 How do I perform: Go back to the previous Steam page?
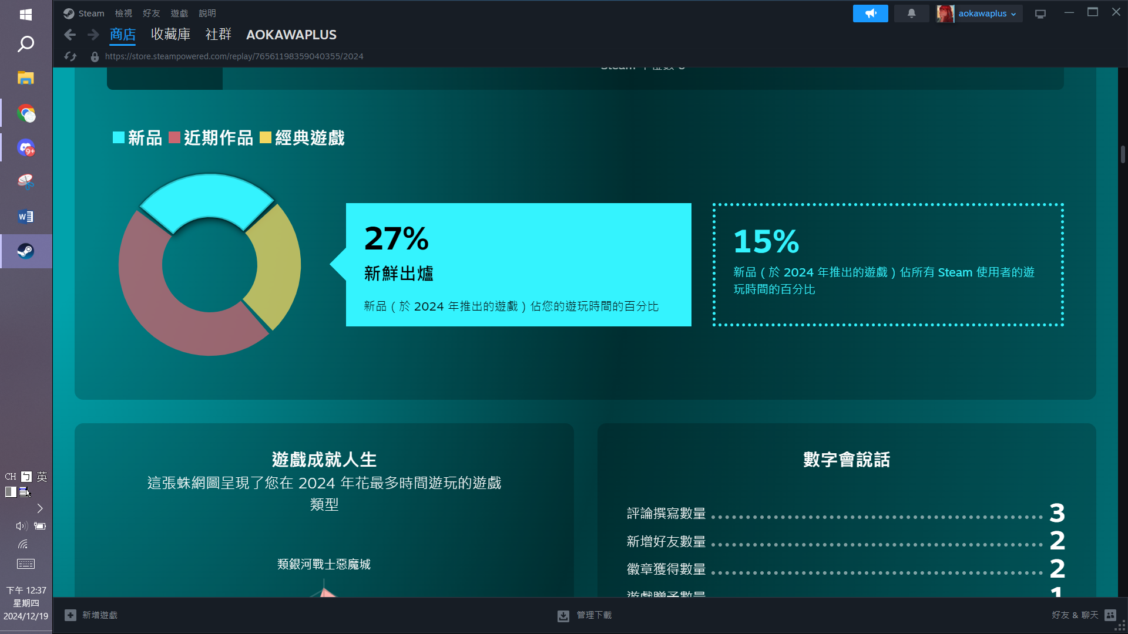[70, 35]
